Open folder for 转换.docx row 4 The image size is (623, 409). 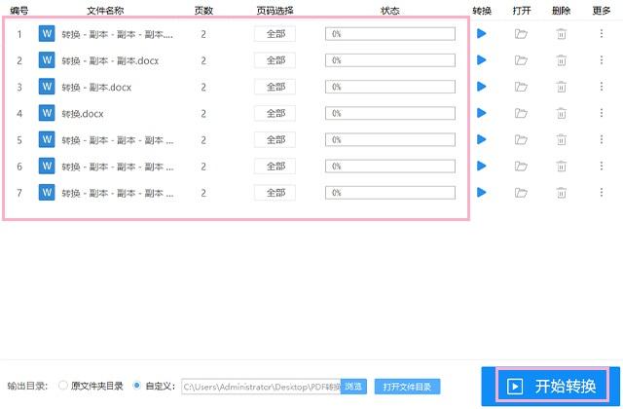pyautogui.click(x=521, y=113)
